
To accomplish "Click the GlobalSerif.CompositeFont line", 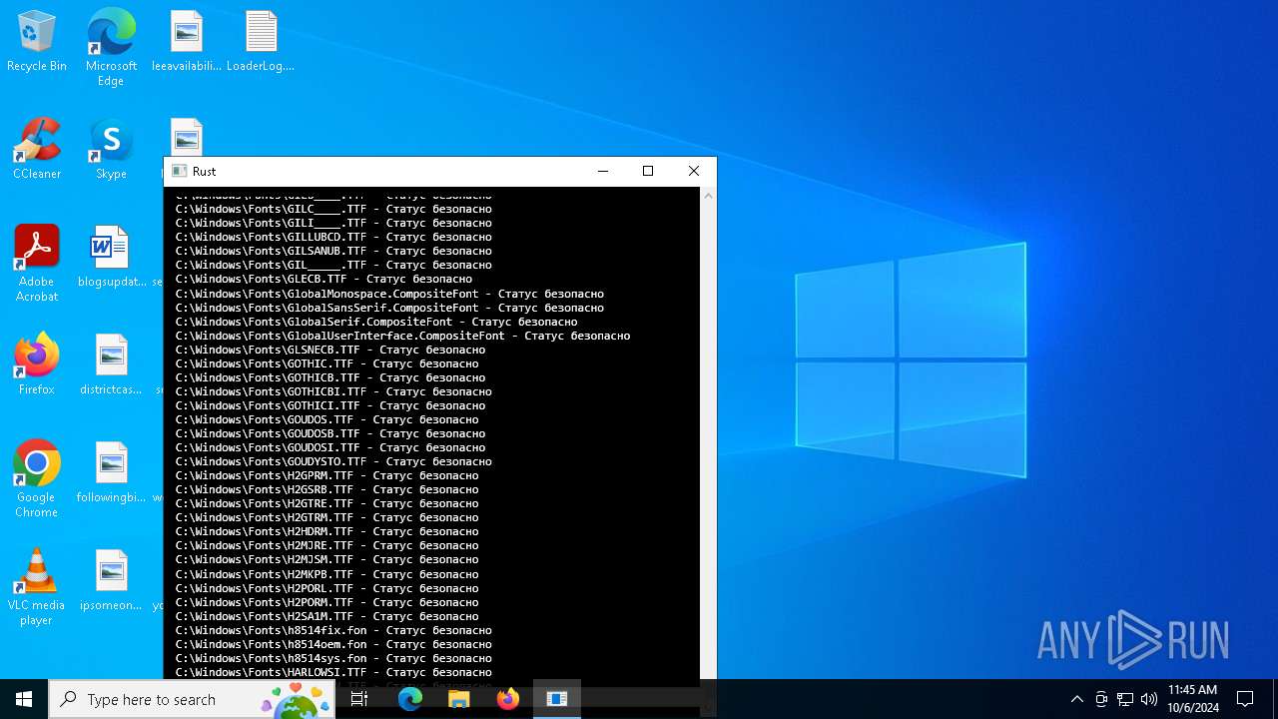I will [376, 322].
